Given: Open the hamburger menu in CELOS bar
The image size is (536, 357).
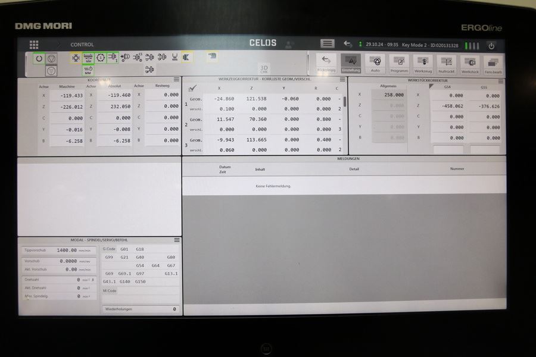Looking at the screenshot, I should coord(327,43).
